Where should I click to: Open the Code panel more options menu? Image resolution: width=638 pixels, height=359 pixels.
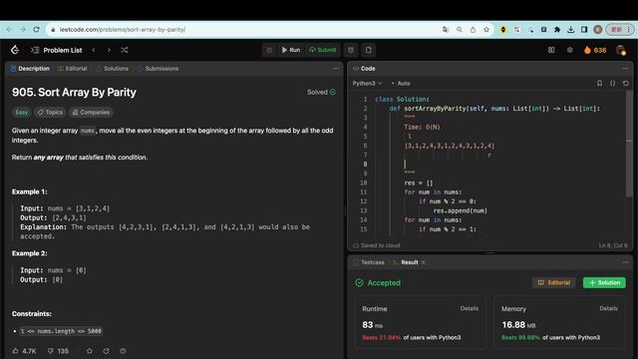point(625,69)
